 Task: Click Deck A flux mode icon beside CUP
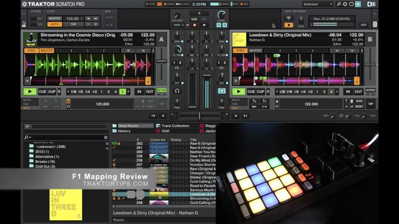59,92
